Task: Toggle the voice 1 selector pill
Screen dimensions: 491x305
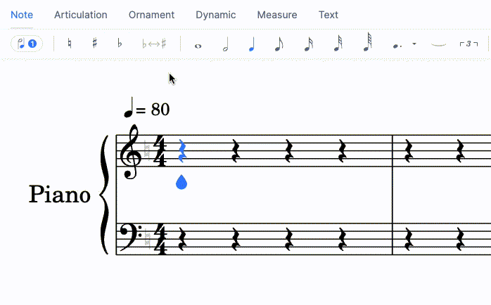Action: (27, 44)
